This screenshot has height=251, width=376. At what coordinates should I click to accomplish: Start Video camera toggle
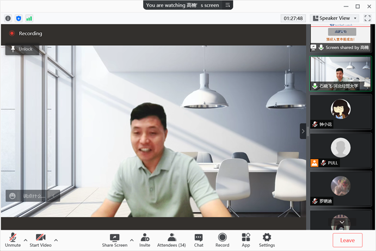coord(40,240)
